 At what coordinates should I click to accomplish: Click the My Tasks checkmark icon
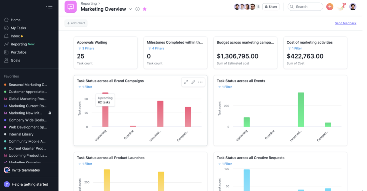click(6, 28)
